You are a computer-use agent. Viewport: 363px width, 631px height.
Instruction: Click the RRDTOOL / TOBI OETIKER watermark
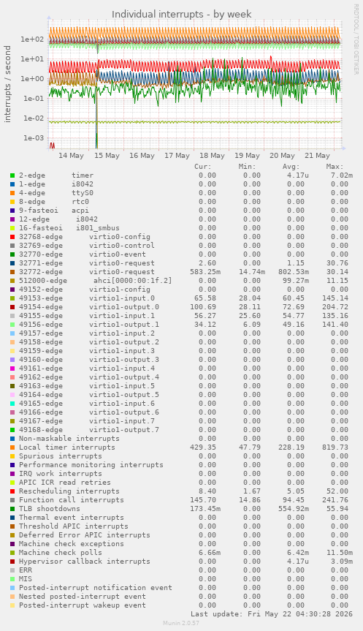[x=356, y=39]
